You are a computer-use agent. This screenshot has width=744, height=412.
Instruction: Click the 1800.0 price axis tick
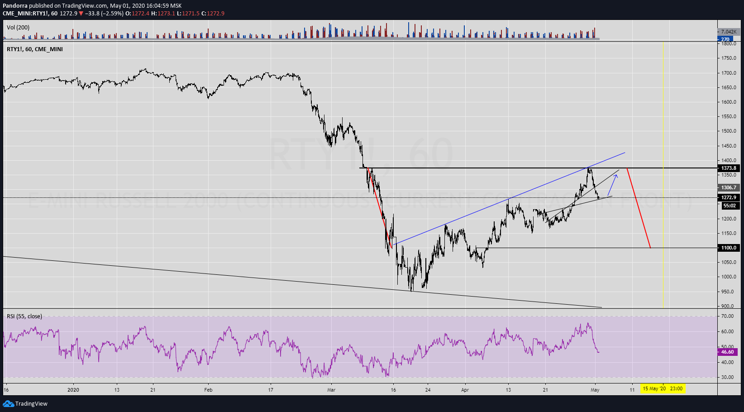tap(729, 43)
